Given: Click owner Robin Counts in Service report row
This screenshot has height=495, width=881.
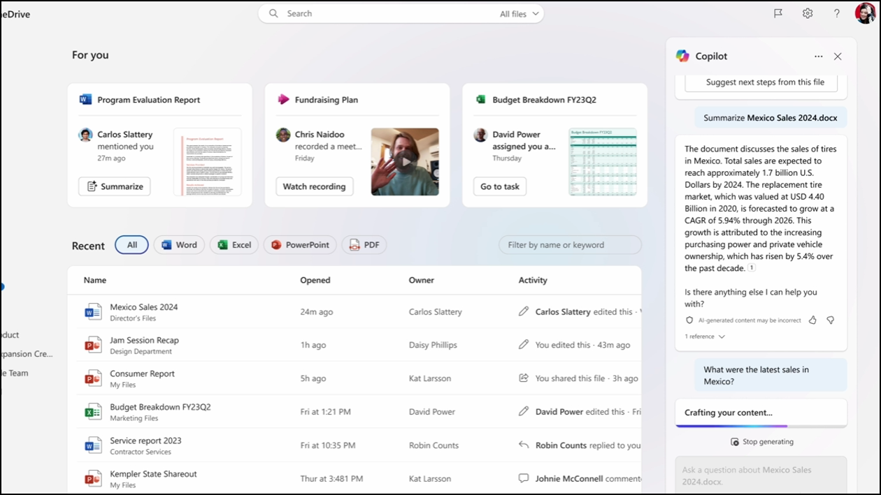Looking at the screenshot, I should point(434,445).
